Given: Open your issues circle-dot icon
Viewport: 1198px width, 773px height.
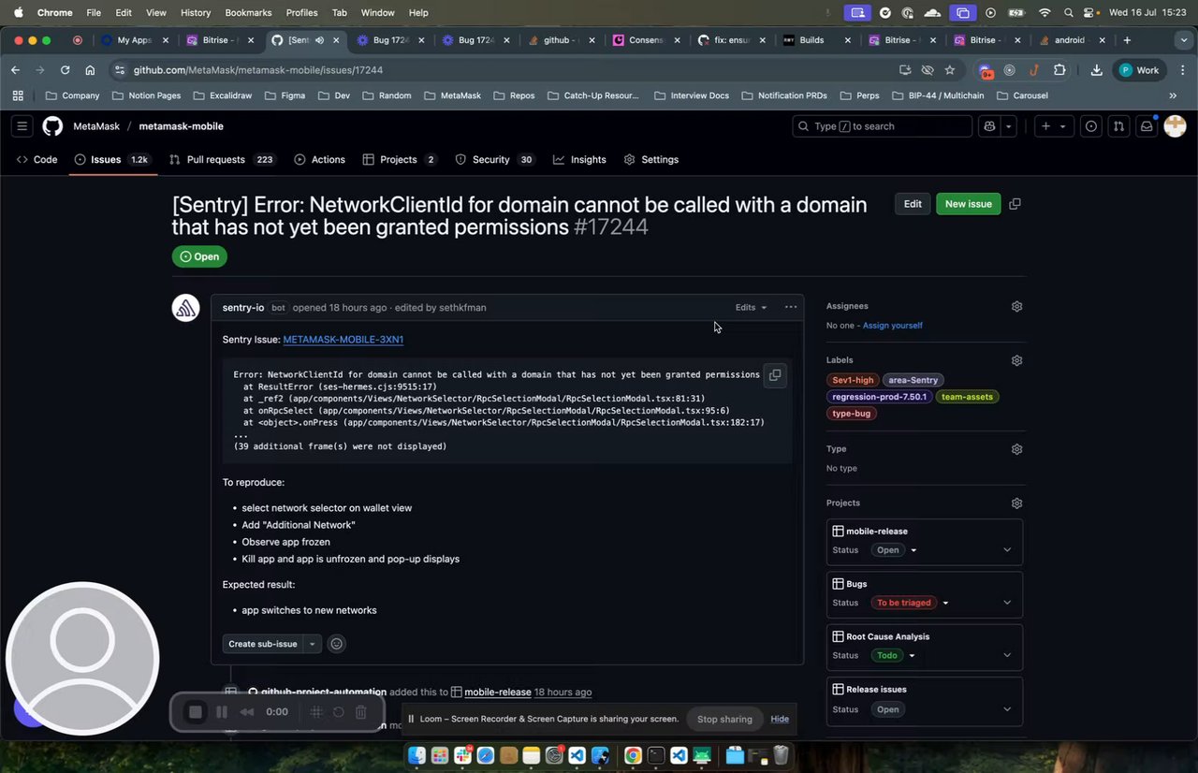Looking at the screenshot, I should (x=1091, y=126).
